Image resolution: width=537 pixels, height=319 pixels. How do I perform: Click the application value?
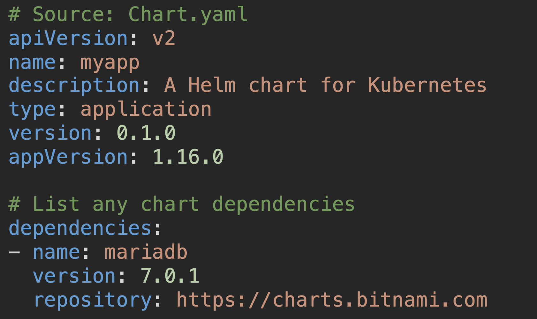tap(146, 109)
